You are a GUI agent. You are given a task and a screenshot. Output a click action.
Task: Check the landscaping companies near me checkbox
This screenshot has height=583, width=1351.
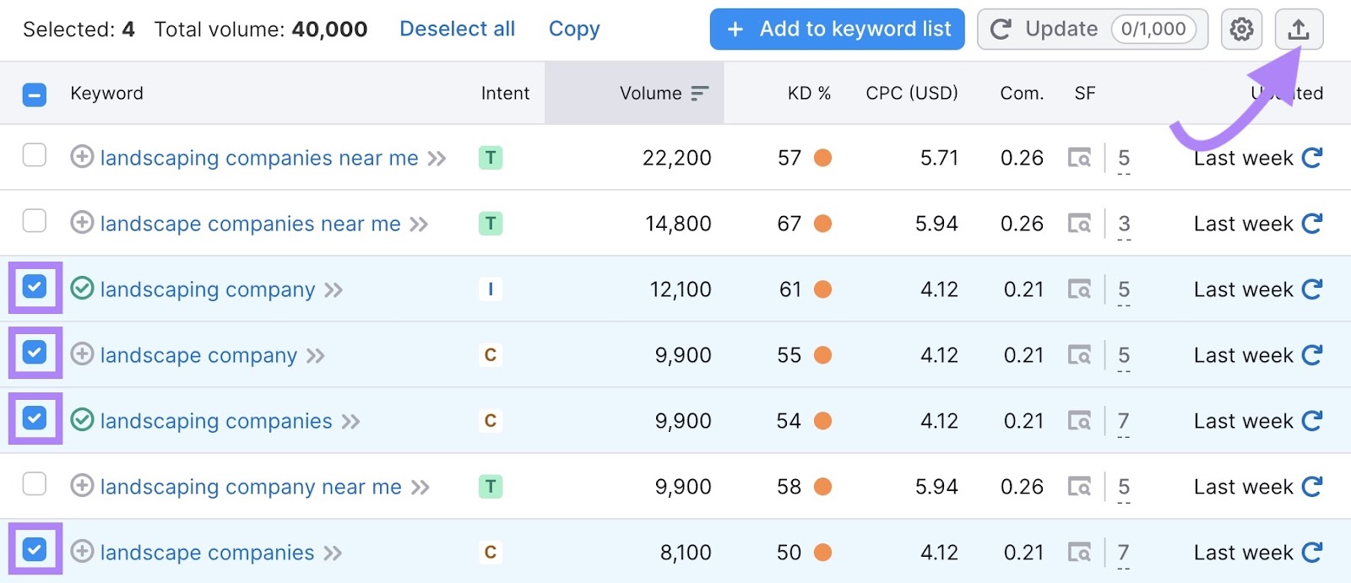(35, 155)
